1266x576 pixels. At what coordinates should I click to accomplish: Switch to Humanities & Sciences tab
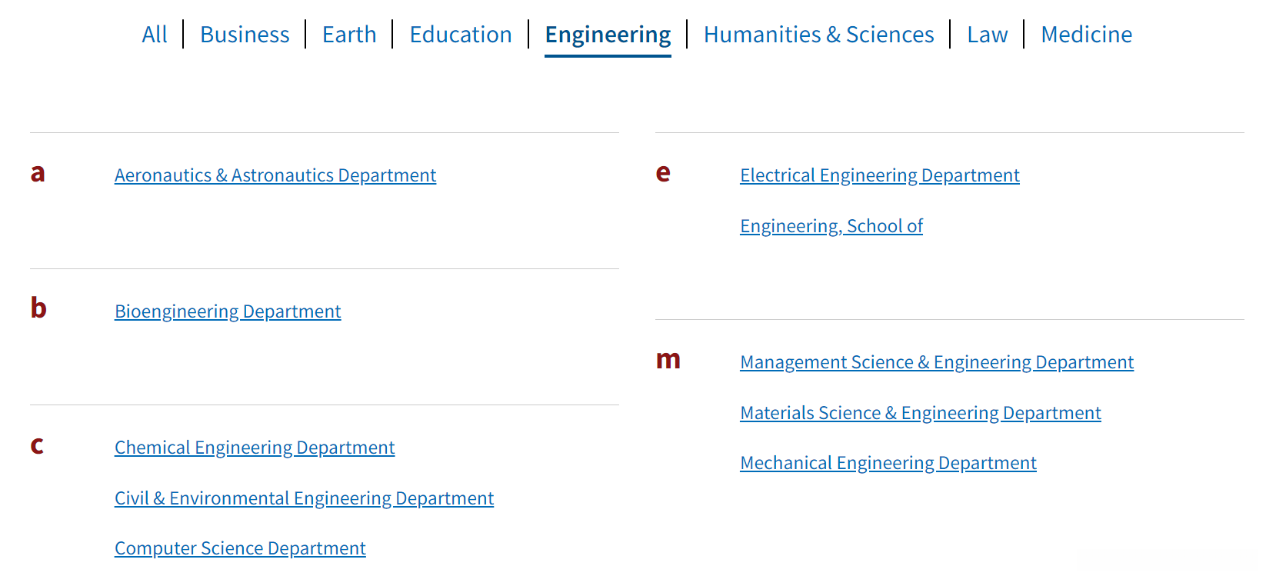coord(818,35)
